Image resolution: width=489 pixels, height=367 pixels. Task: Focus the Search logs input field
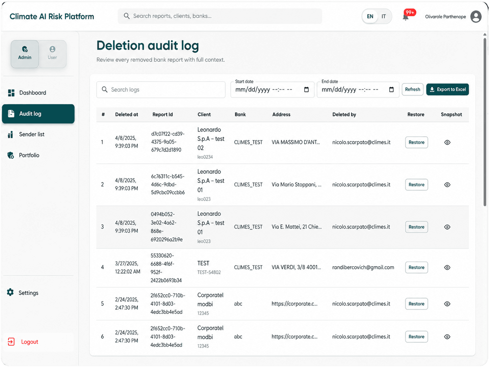pyautogui.click(x=161, y=90)
